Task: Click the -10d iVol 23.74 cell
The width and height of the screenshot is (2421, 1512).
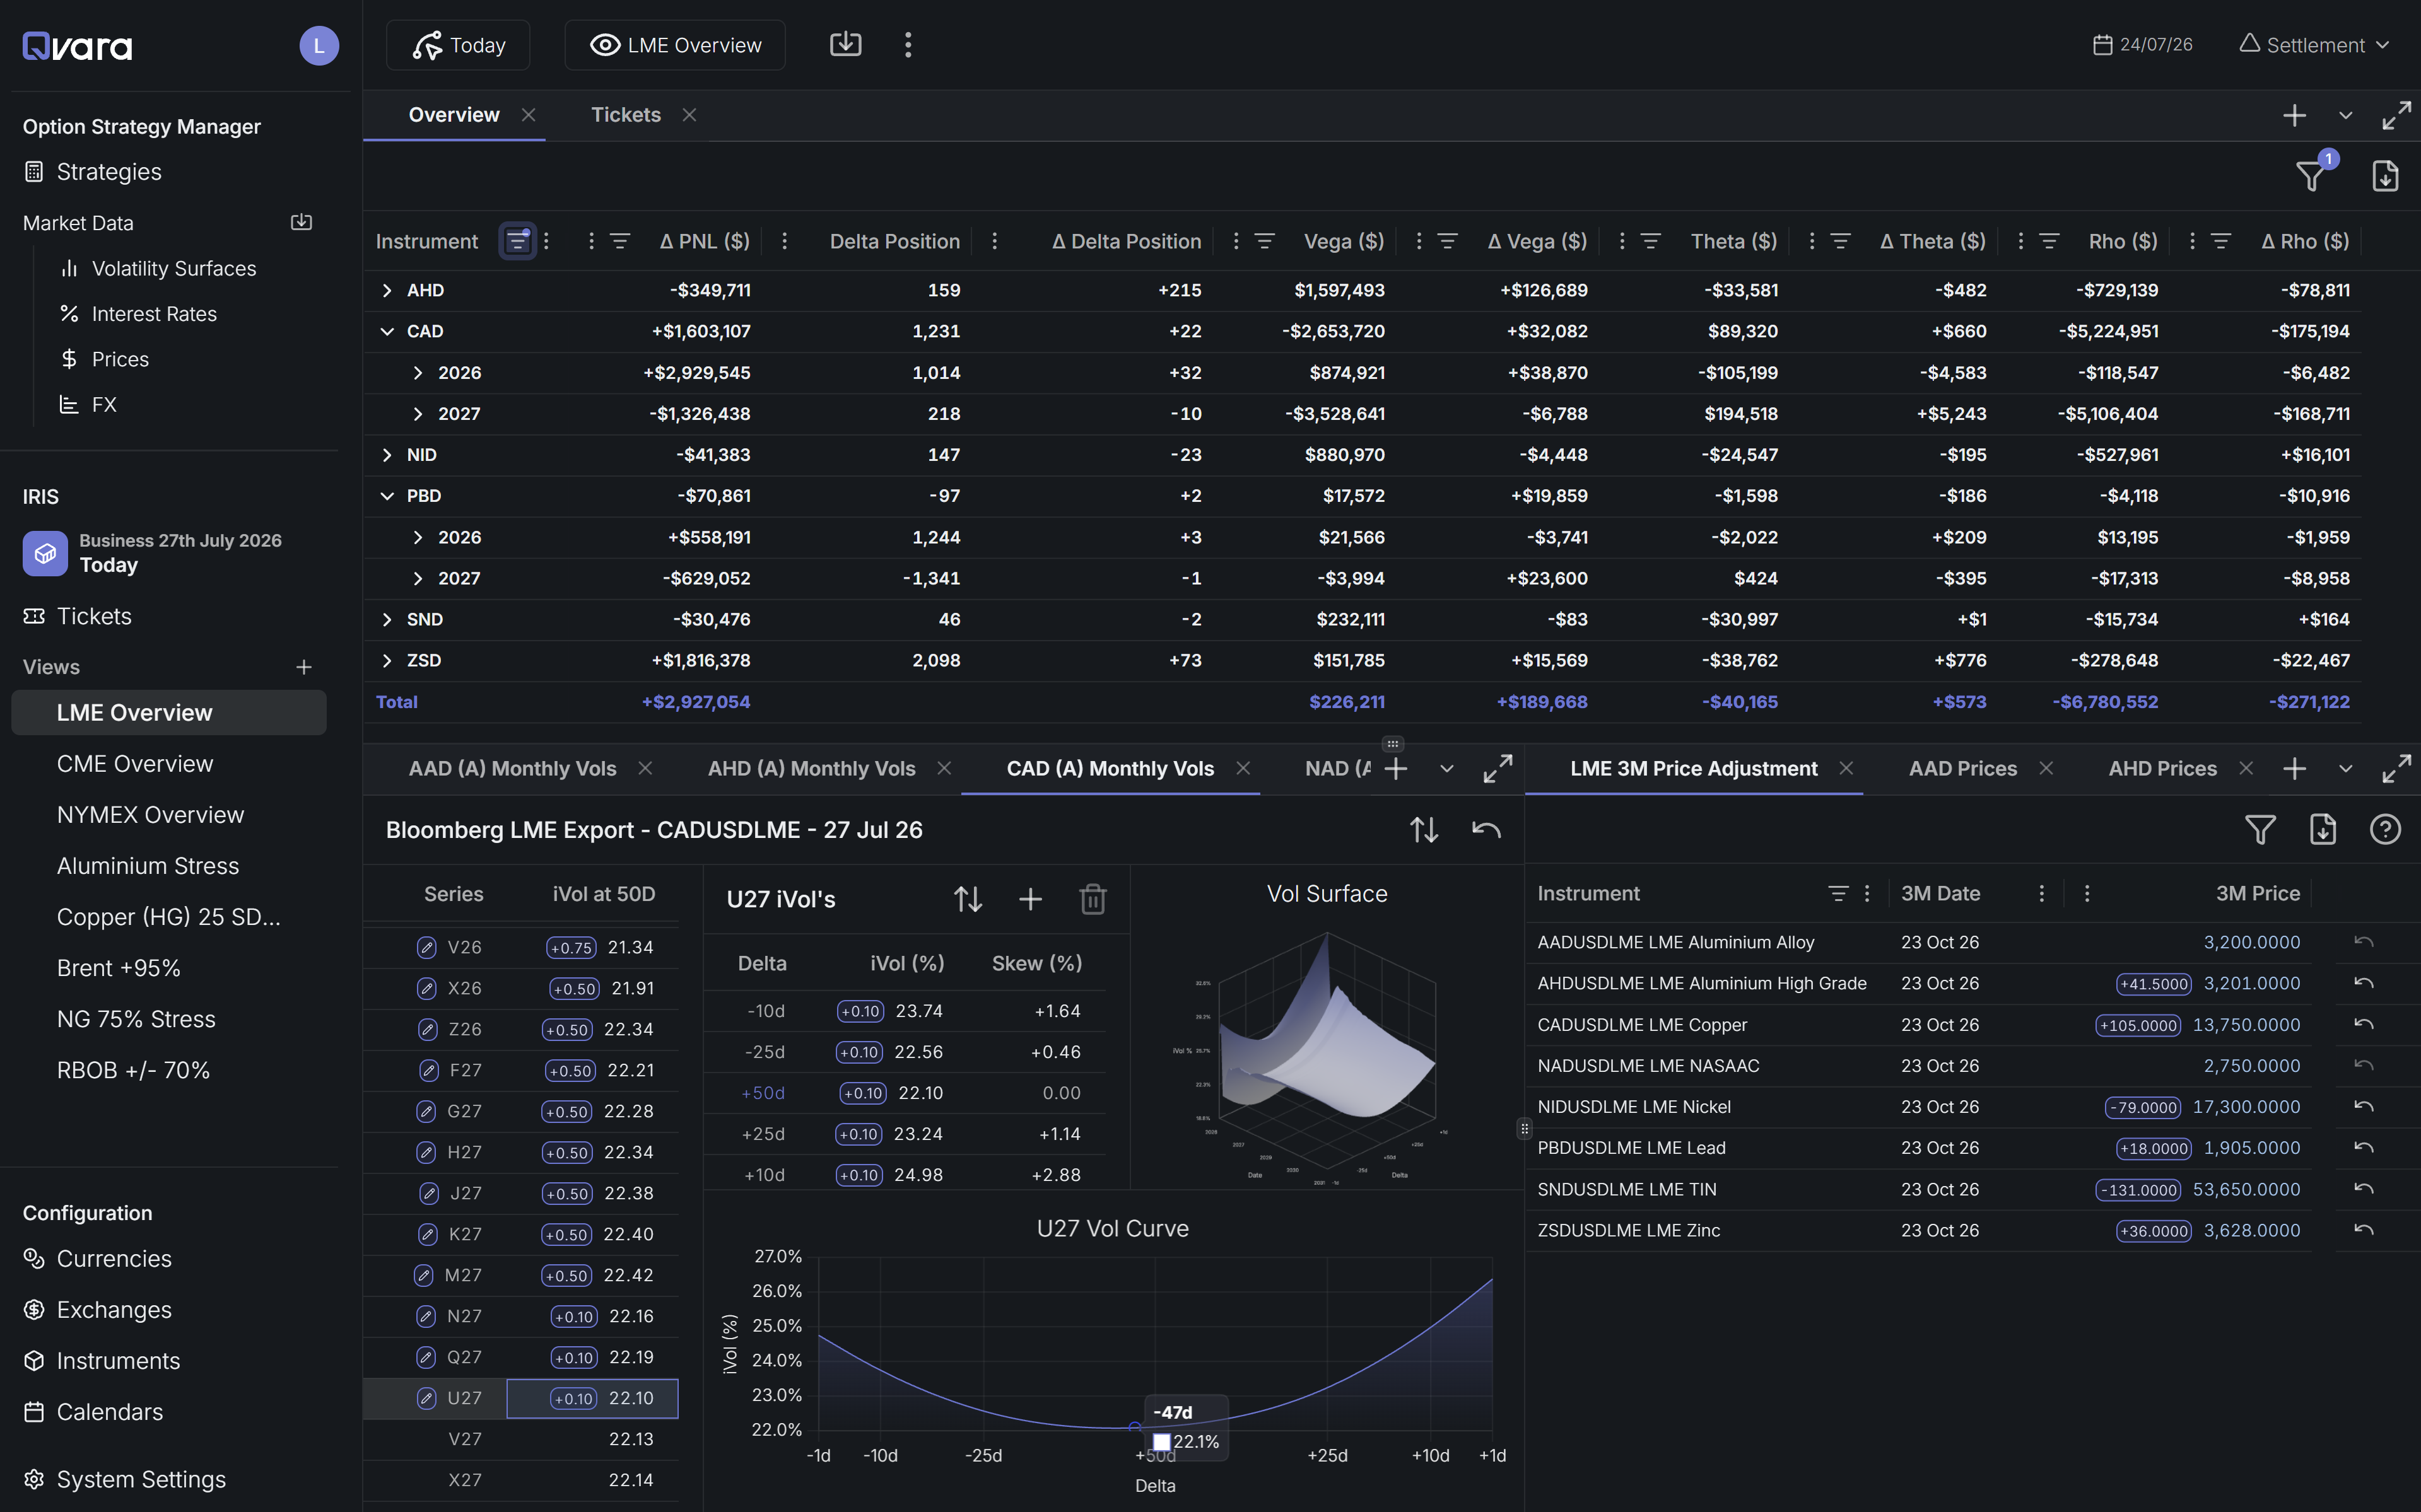Action: [889, 1011]
